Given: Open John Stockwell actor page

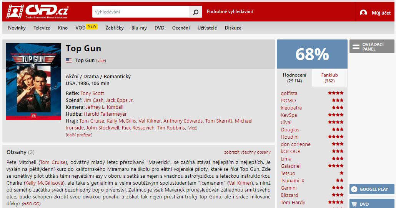Looking at the screenshot, I should tap(103, 128).
